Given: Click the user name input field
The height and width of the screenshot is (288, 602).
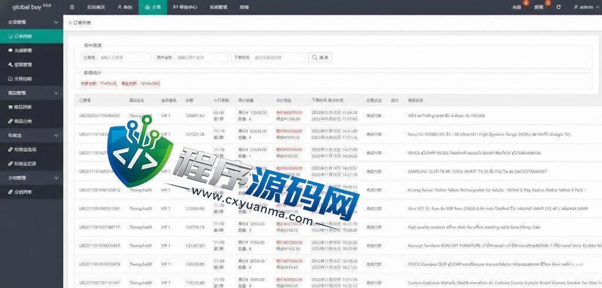Looking at the screenshot, I should point(201,58).
